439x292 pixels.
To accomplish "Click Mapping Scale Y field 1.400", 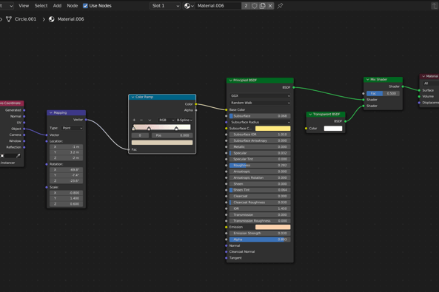I will pos(66,198).
